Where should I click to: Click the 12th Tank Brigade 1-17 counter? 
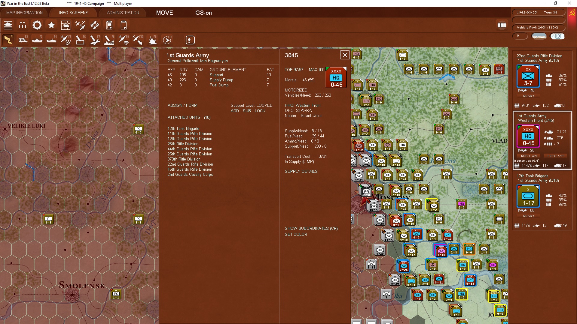528,196
